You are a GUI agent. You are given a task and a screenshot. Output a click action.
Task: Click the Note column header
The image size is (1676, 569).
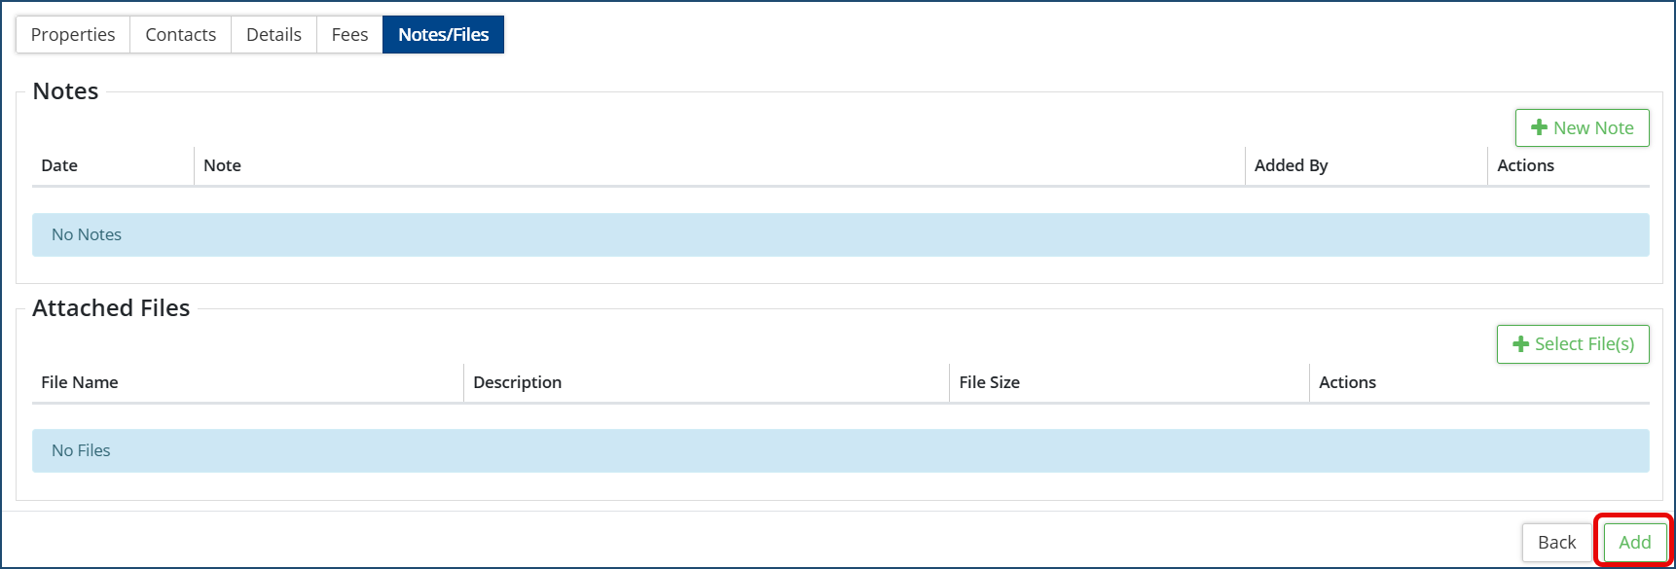222,165
